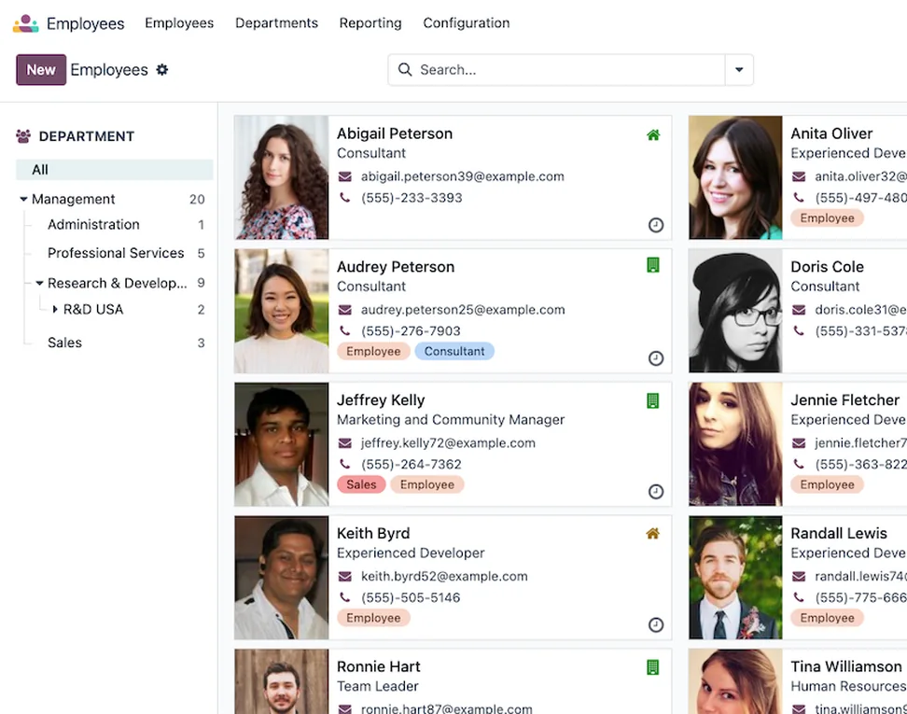Image resolution: width=907 pixels, height=714 pixels.
Task: Click the Employee tag on Jennie Fletcher
Action: pyautogui.click(x=827, y=485)
